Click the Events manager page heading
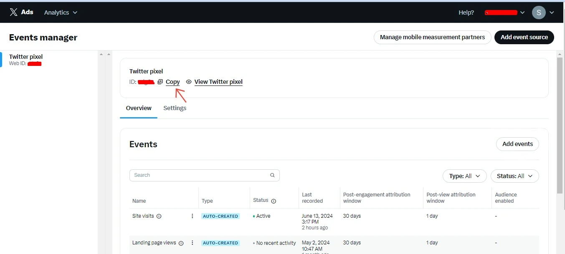The image size is (565, 254). point(43,38)
